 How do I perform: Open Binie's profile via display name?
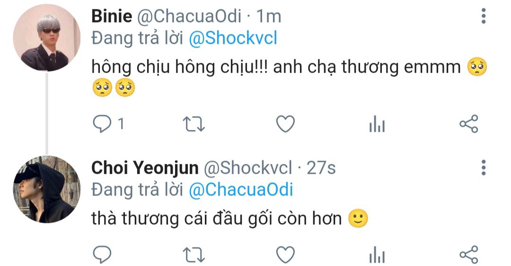pos(112,16)
